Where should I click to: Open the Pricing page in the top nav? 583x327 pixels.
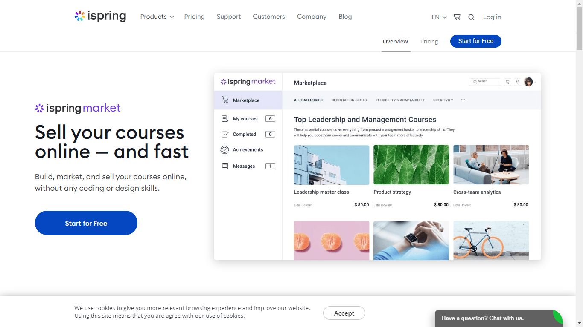[194, 17]
